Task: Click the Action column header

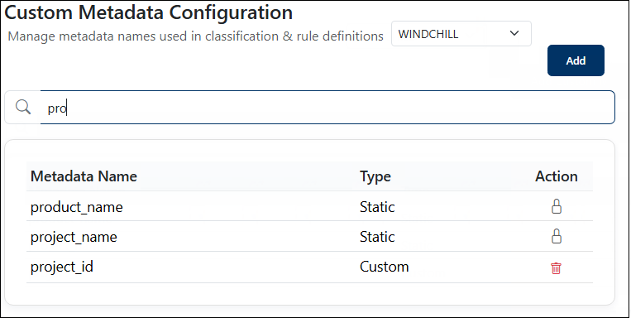Action: (x=556, y=176)
